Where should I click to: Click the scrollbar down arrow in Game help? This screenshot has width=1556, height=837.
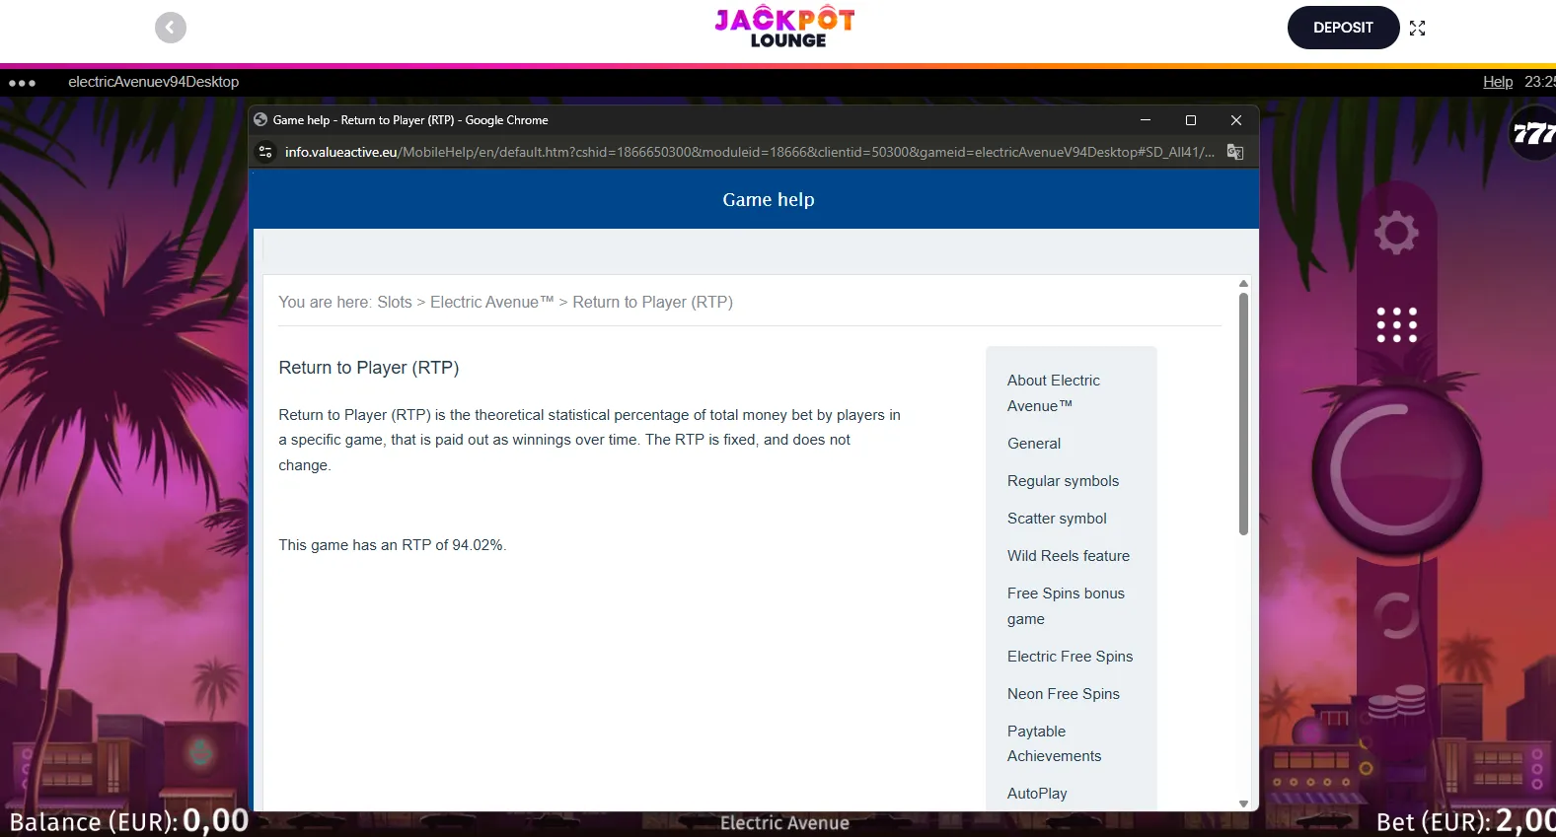click(1243, 804)
